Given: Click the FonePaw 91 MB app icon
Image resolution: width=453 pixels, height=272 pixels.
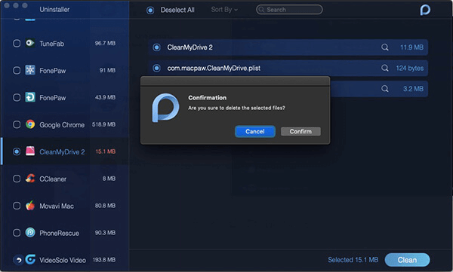Looking at the screenshot, I should (30, 70).
